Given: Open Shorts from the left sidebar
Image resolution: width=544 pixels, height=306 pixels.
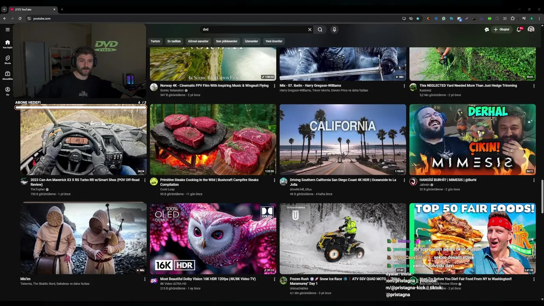Looking at the screenshot, I should 7,59.
